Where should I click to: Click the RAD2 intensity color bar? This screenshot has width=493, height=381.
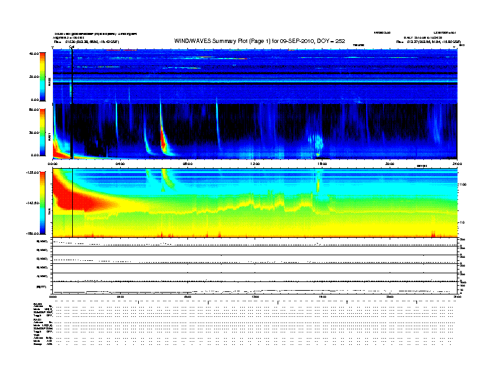pyautogui.click(x=42, y=77)
